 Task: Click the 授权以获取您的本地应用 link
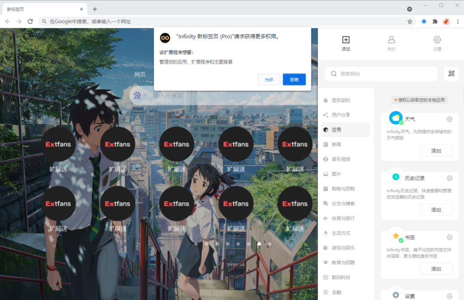tap(420, 100)
